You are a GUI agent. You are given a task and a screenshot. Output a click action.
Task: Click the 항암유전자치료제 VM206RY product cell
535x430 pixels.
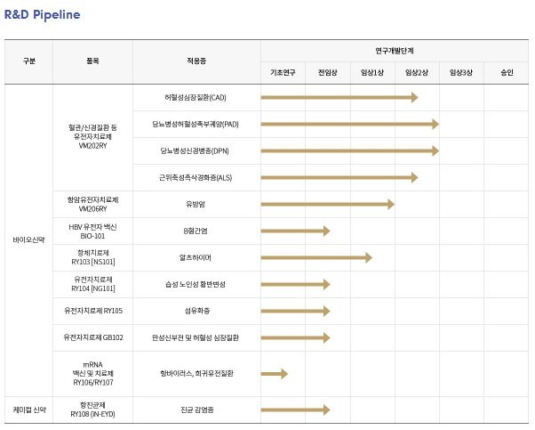coord(92,205)
